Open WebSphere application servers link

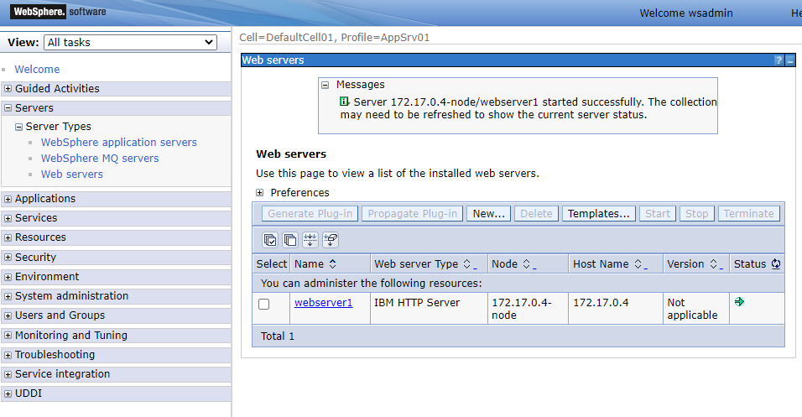(x=118, y=143)
